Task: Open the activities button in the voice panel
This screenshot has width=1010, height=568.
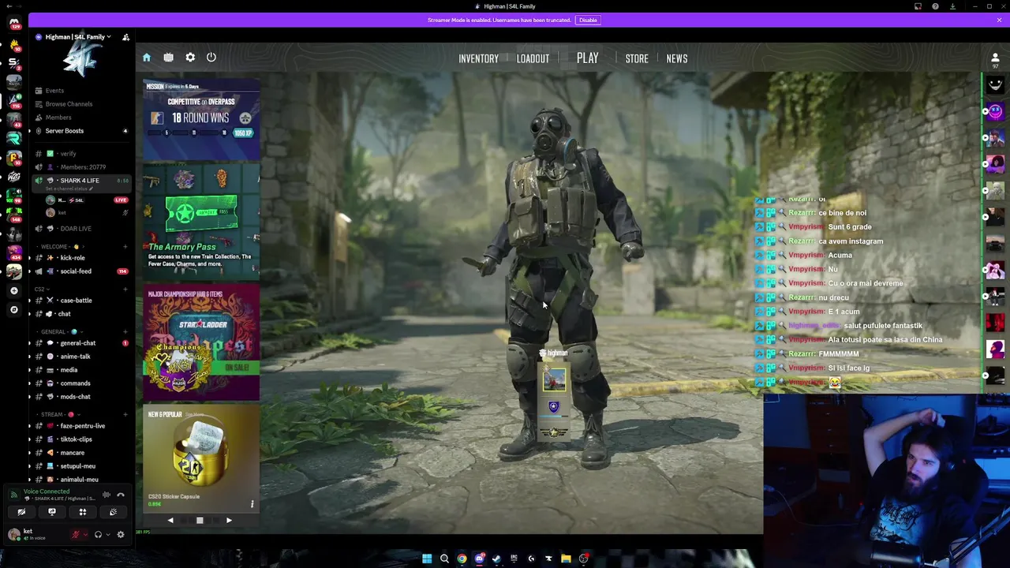Action: pos(82,512)
